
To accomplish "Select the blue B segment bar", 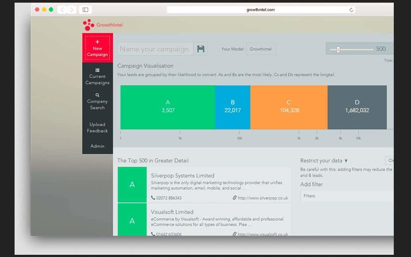I will (x=233, y=107).
